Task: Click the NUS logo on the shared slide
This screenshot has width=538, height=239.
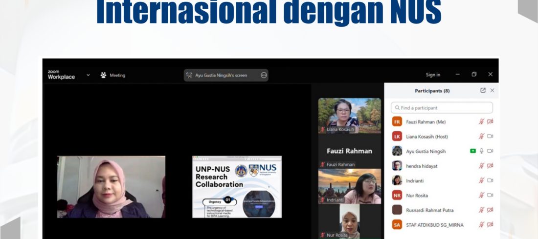Action: click(268, 169)
